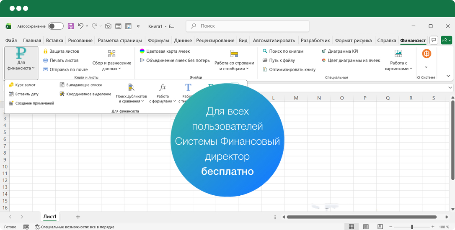
Task: Click the Undo arrow icon
Action: pos(81,26)
